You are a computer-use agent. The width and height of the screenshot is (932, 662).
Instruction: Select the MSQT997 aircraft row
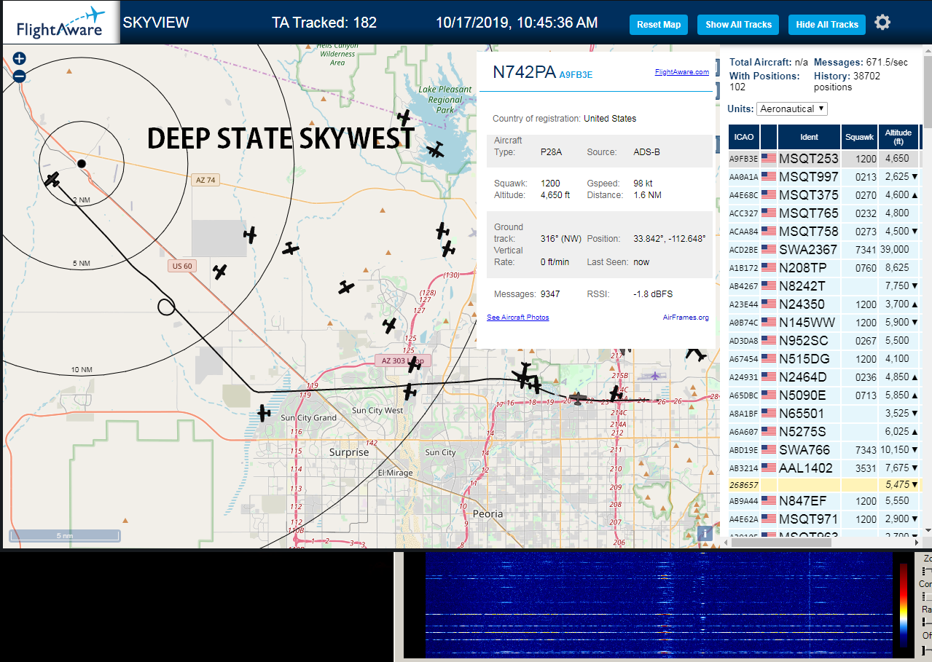pos(825,176)
